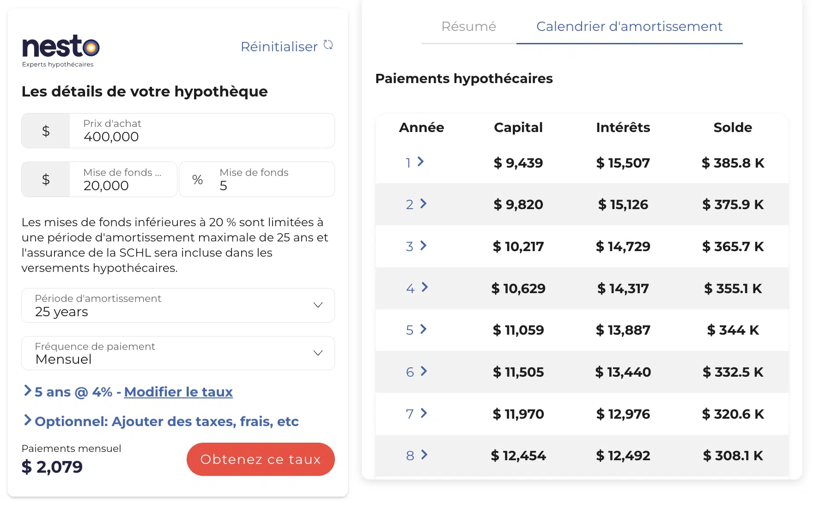Screen dimensions: 814x505
Task: Click the interest value $ 15,126
Action: pos(623,204)
